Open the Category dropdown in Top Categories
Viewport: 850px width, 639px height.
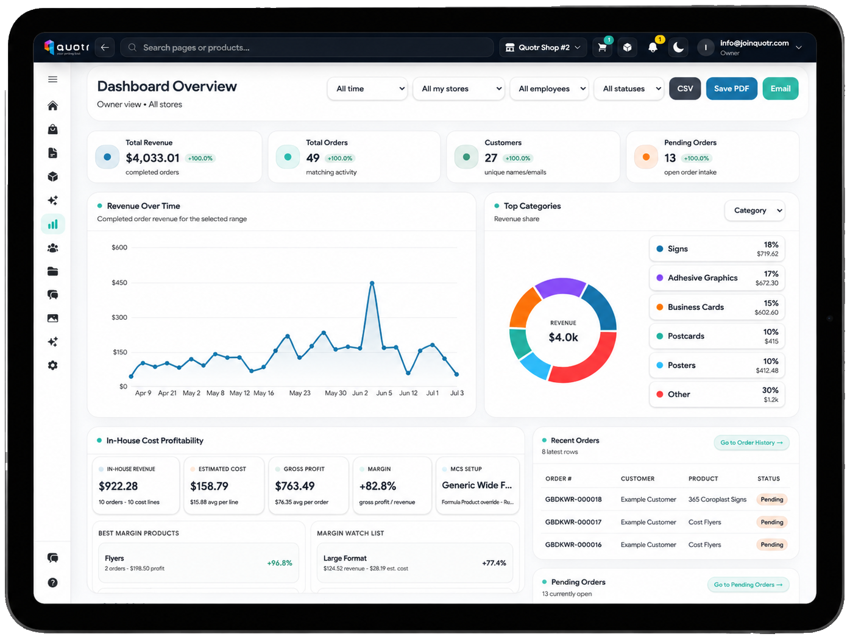755,211
